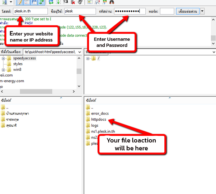The image size is (216, 194).
Task: Open the Site Manager icon
Action: click(4, 2)
